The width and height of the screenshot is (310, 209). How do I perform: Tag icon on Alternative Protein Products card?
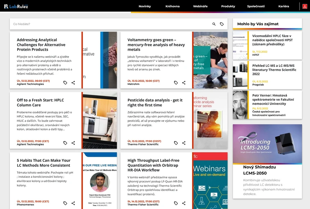[x=65, y=83]
